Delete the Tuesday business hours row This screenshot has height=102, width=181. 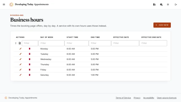(x=29, y=54)
